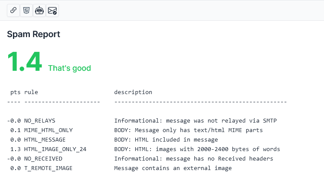Viewport: 324px width, 186px height.
Task: Open the link checker icon
Action: click(13, 10)
